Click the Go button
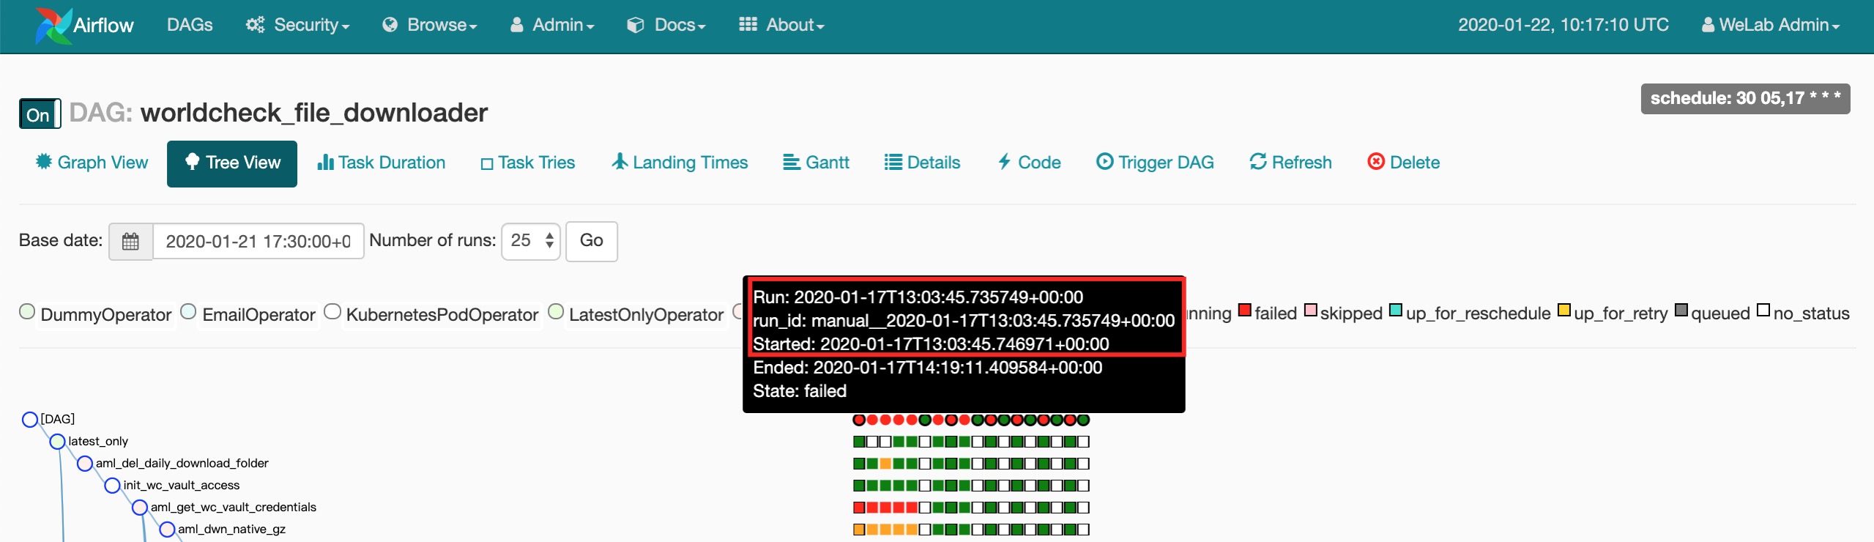Viewport: 1874px width, 542px height. (x=591, y=241)
